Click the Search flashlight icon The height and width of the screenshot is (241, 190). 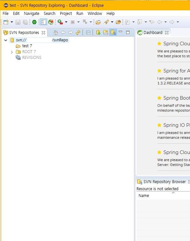[x=106, y=22]
